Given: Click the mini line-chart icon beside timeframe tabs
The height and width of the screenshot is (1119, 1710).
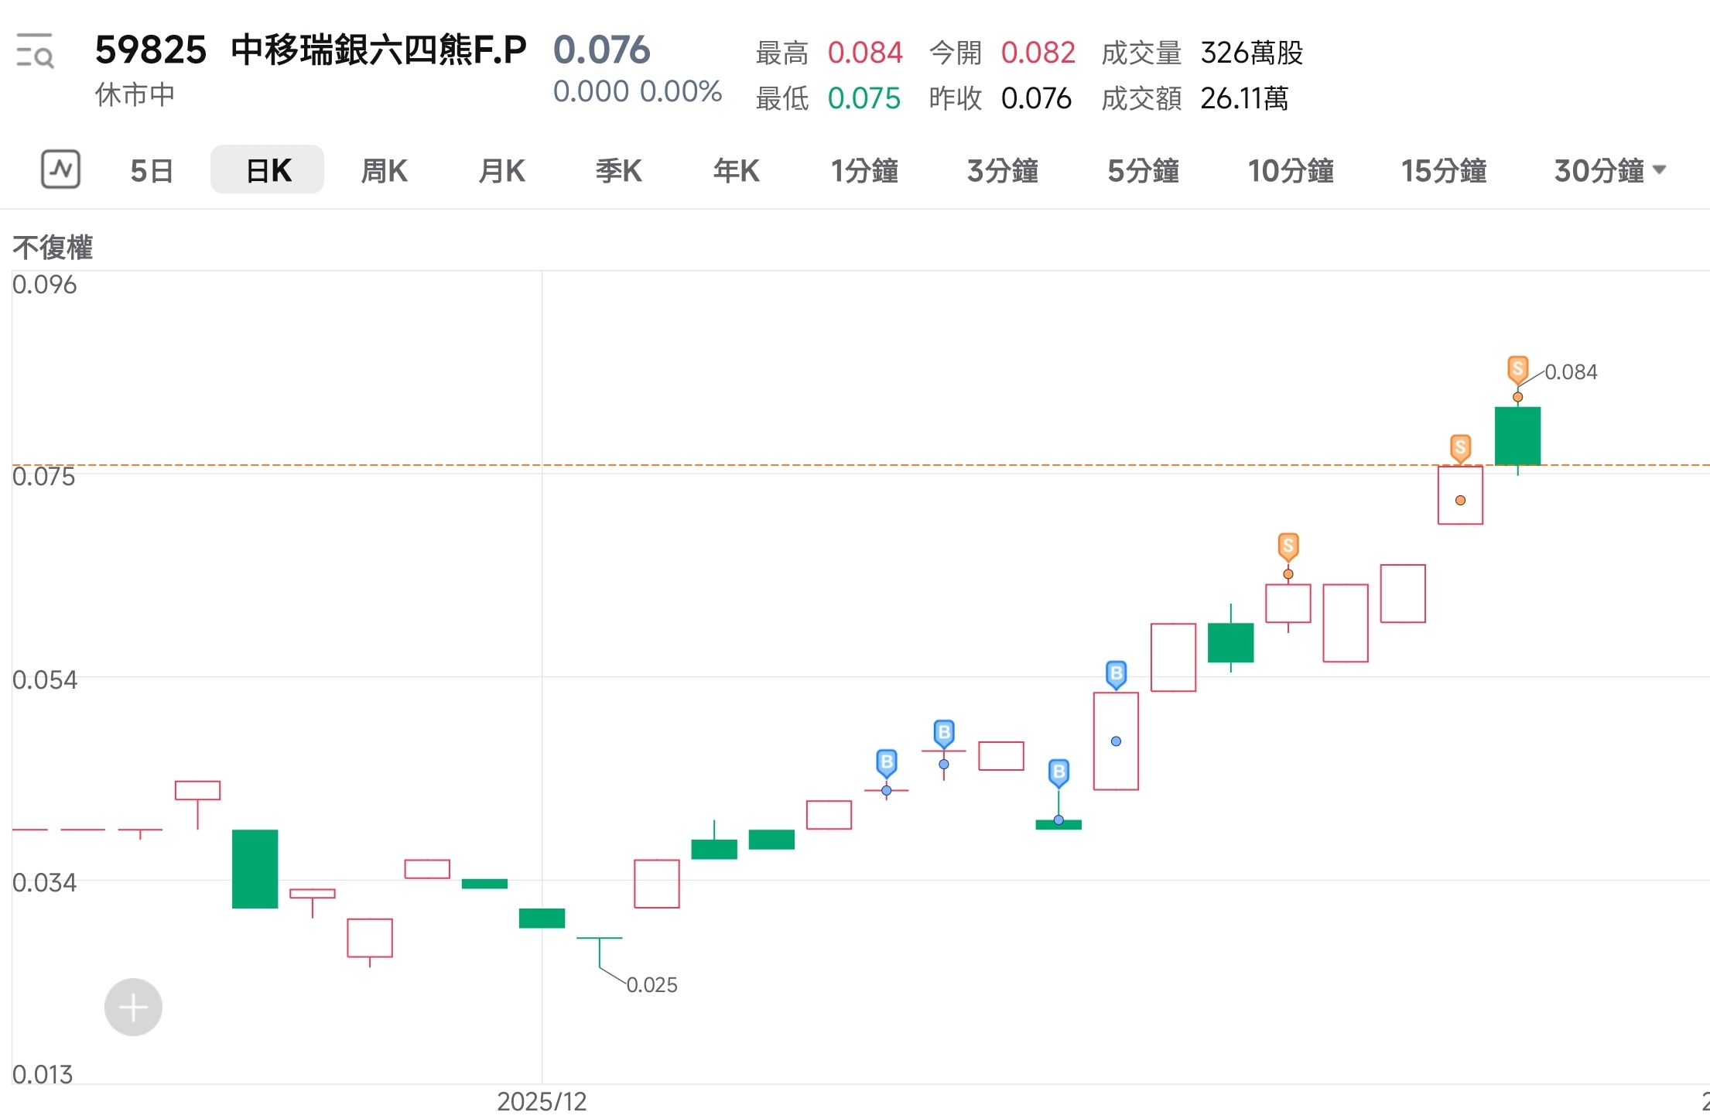Looking at the screenshot, I should (x=60, y=169).
